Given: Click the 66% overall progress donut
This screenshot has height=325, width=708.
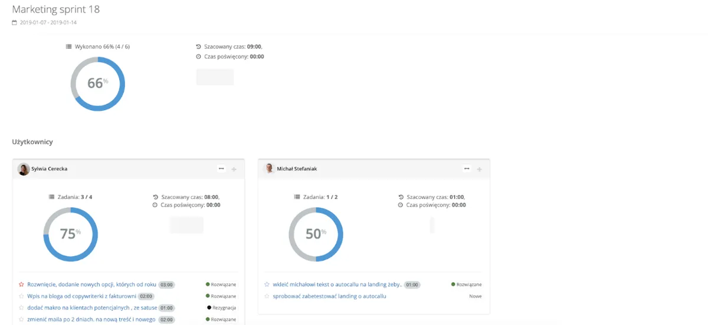Looking at the screenshot, I should pos(98,84).
